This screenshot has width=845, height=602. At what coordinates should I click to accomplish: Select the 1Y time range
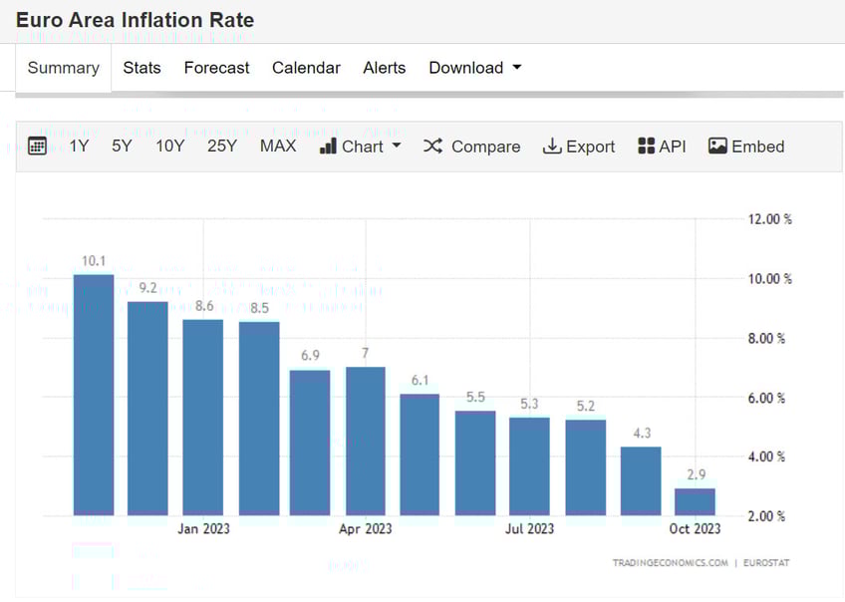(x=80, y=147)
